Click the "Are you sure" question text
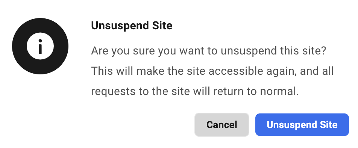Image resolution: width=358 pixels, height=148 pixels. [x=209, y=51]
